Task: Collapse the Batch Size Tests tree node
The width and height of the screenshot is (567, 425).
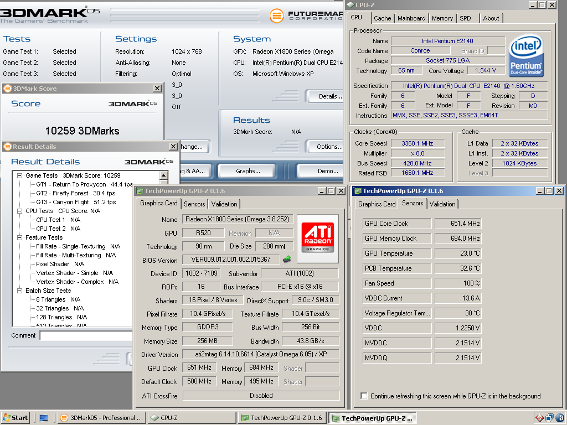Action: 20,291
